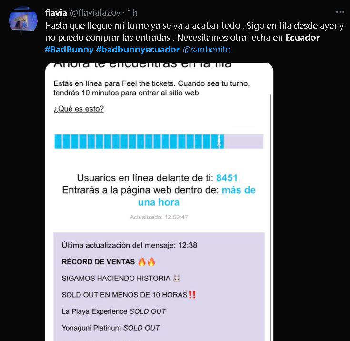Open the #badbunnyecuador hashtag

pyautogui.click(x=138, y=50)
